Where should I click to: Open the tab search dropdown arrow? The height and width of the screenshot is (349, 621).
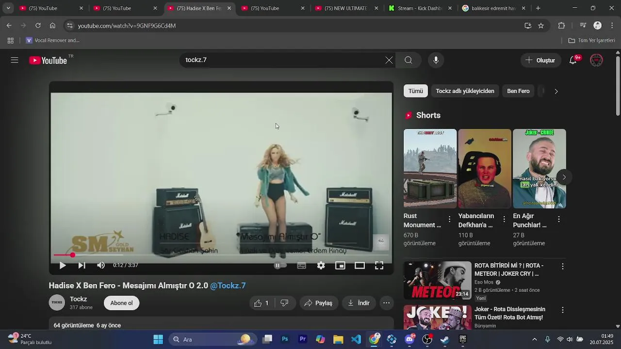8,8
